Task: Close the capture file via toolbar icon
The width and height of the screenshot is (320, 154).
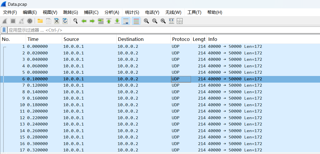Action: pos(57,21)
